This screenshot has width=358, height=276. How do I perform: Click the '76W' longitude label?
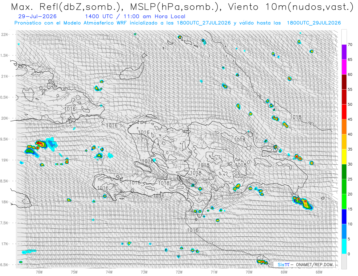tap(39, 272)
